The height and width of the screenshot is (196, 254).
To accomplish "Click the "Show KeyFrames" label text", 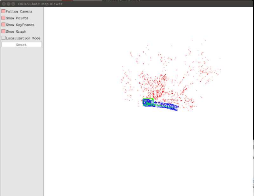I will click(20, 25).
